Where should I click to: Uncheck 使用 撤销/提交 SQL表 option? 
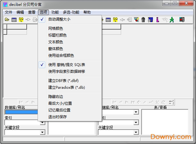[x=67, y=65]
